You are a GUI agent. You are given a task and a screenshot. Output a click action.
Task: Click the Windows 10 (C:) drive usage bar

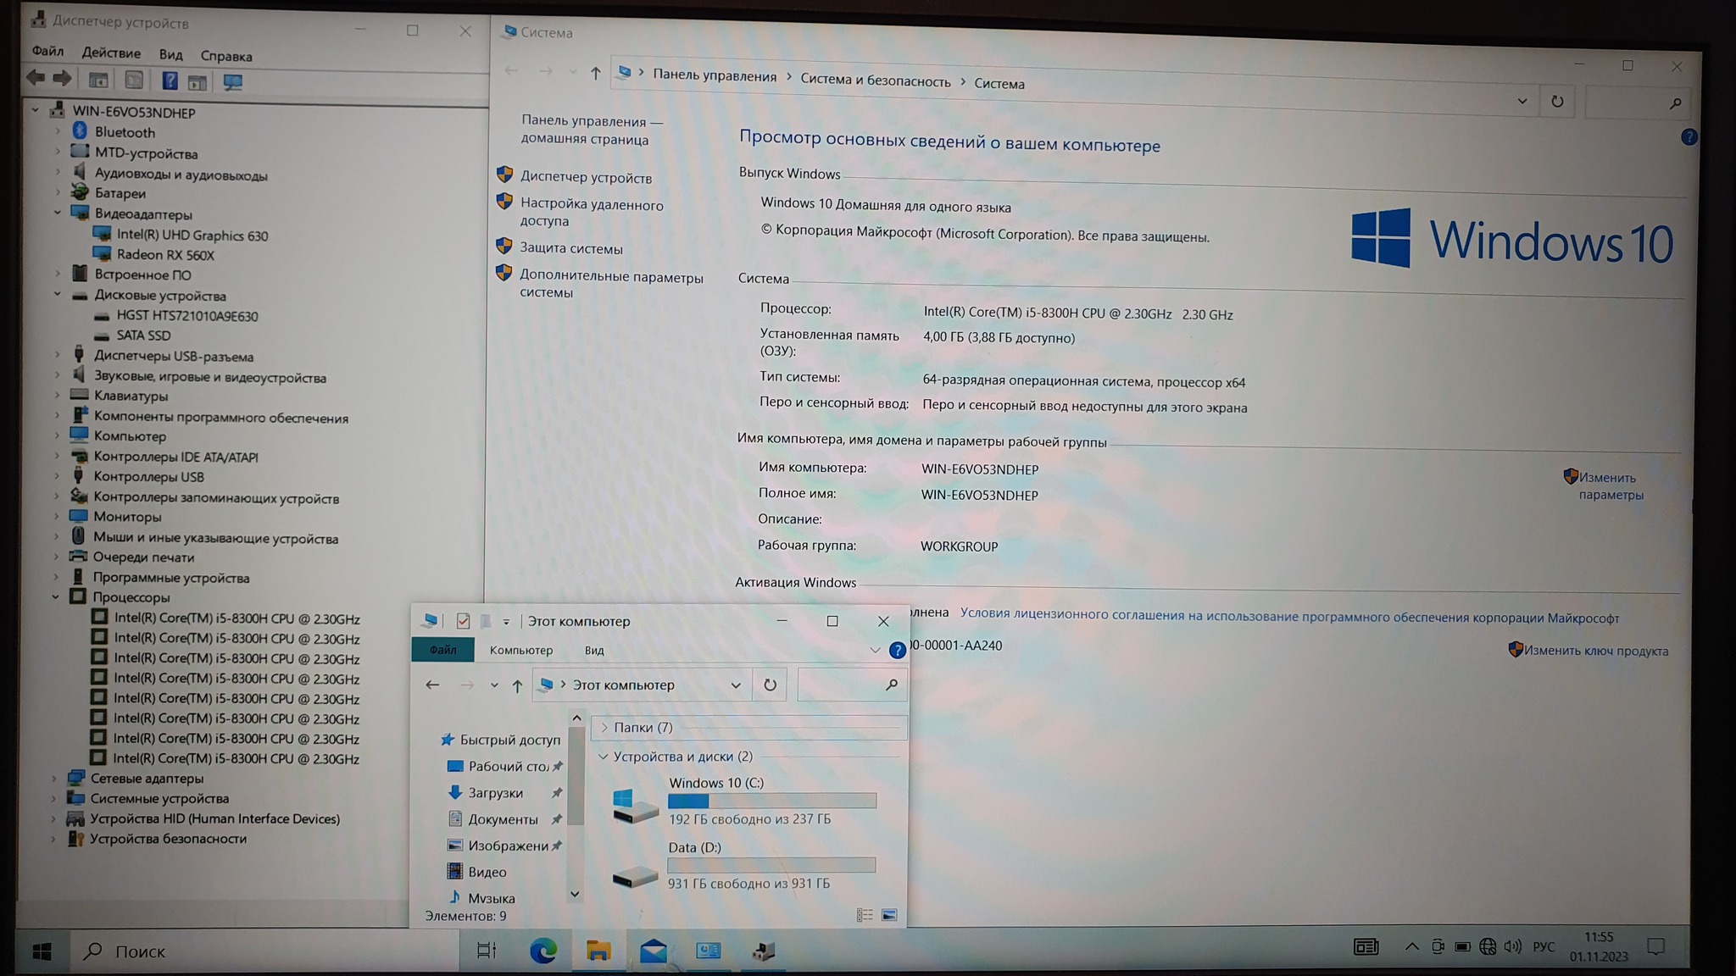(771, 801)
